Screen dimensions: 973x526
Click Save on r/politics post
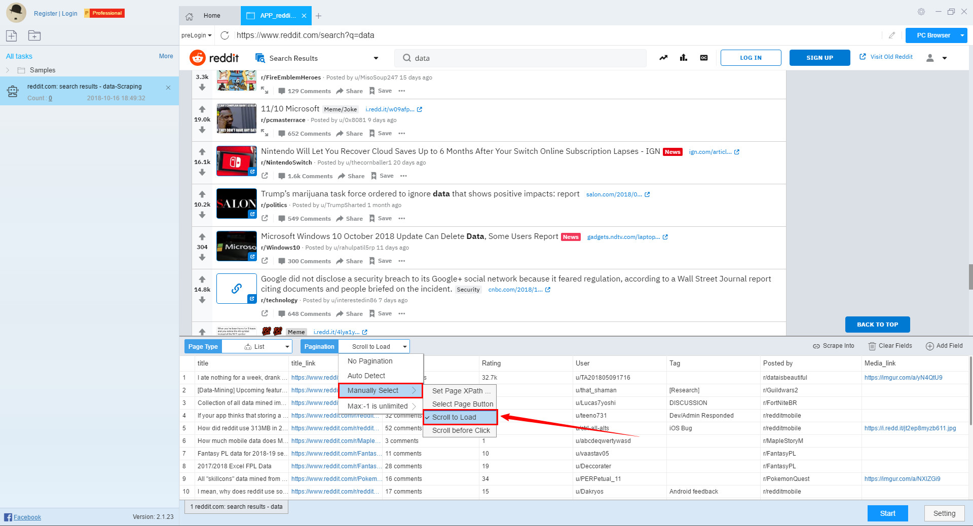tap(381, 218)
